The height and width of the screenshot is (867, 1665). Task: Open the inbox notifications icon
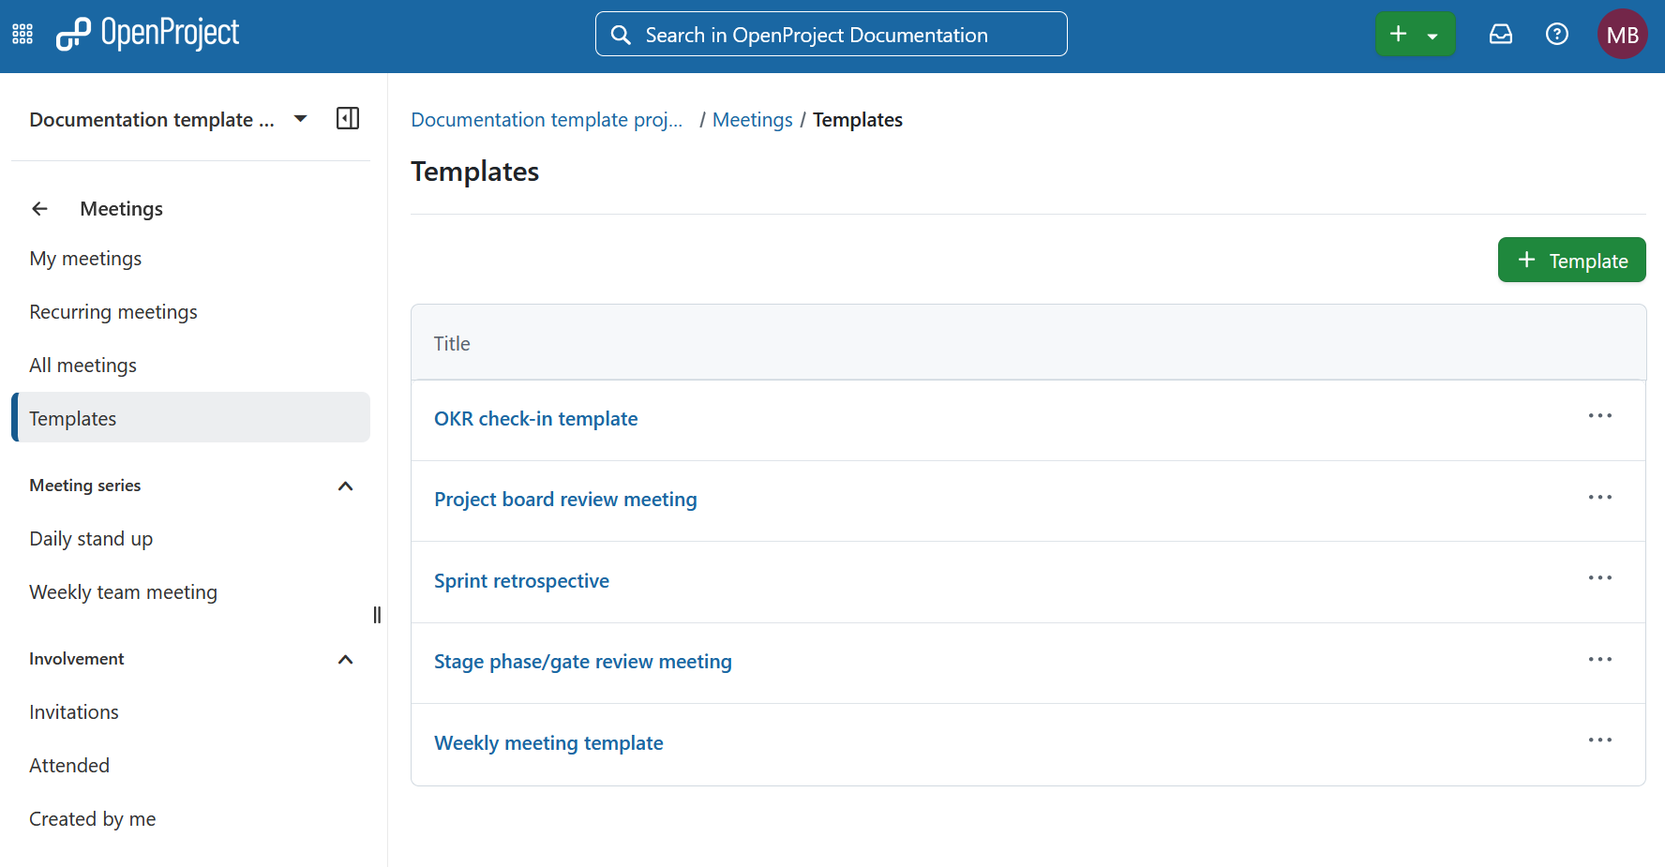[1501, 33]
